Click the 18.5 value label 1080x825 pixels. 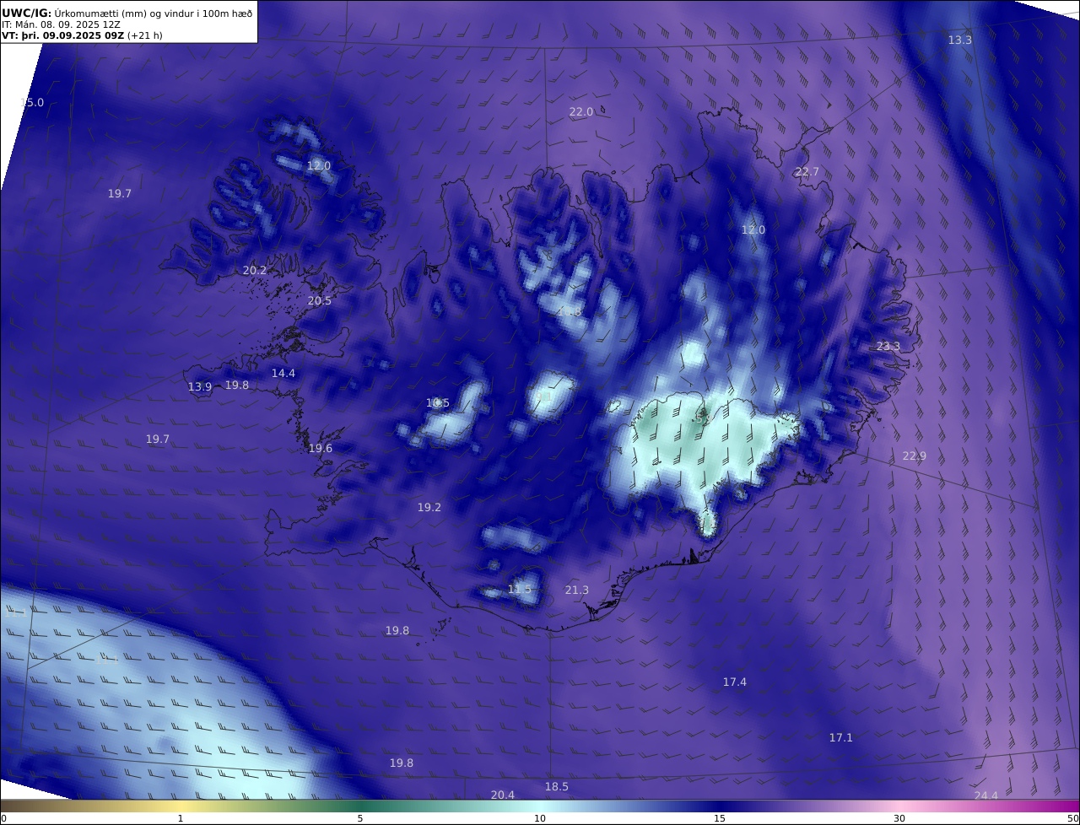557,787
